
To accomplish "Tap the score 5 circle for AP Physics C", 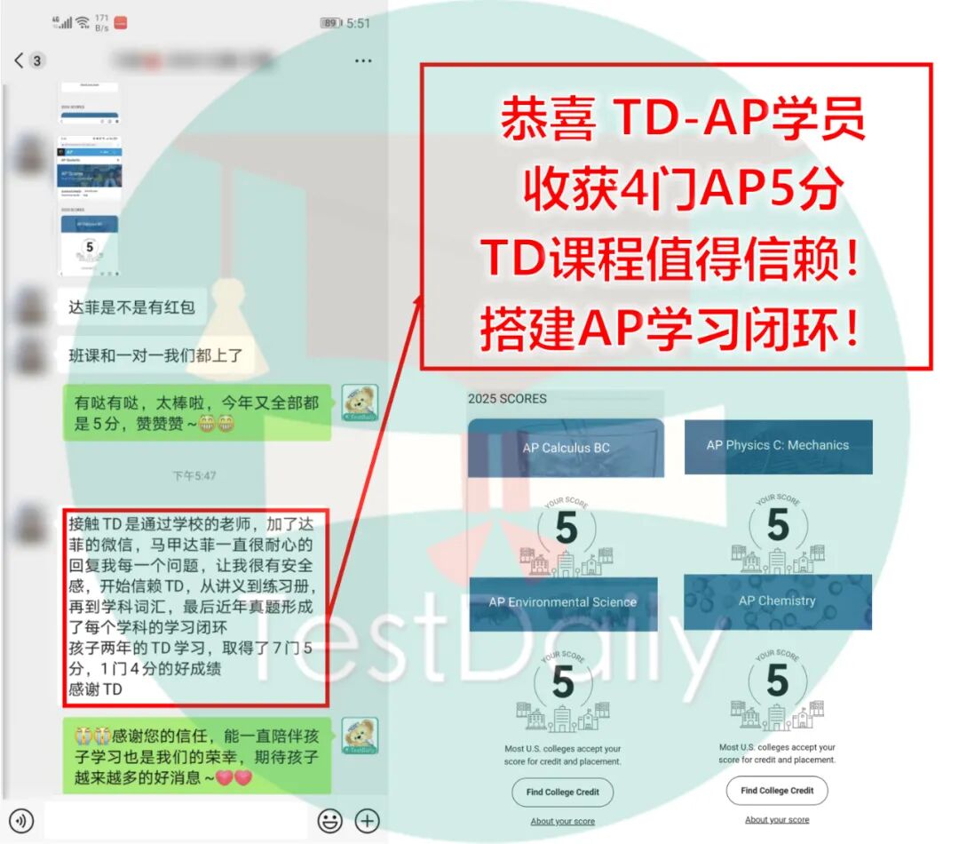I will pyautogui.click(x=777, y=524).
